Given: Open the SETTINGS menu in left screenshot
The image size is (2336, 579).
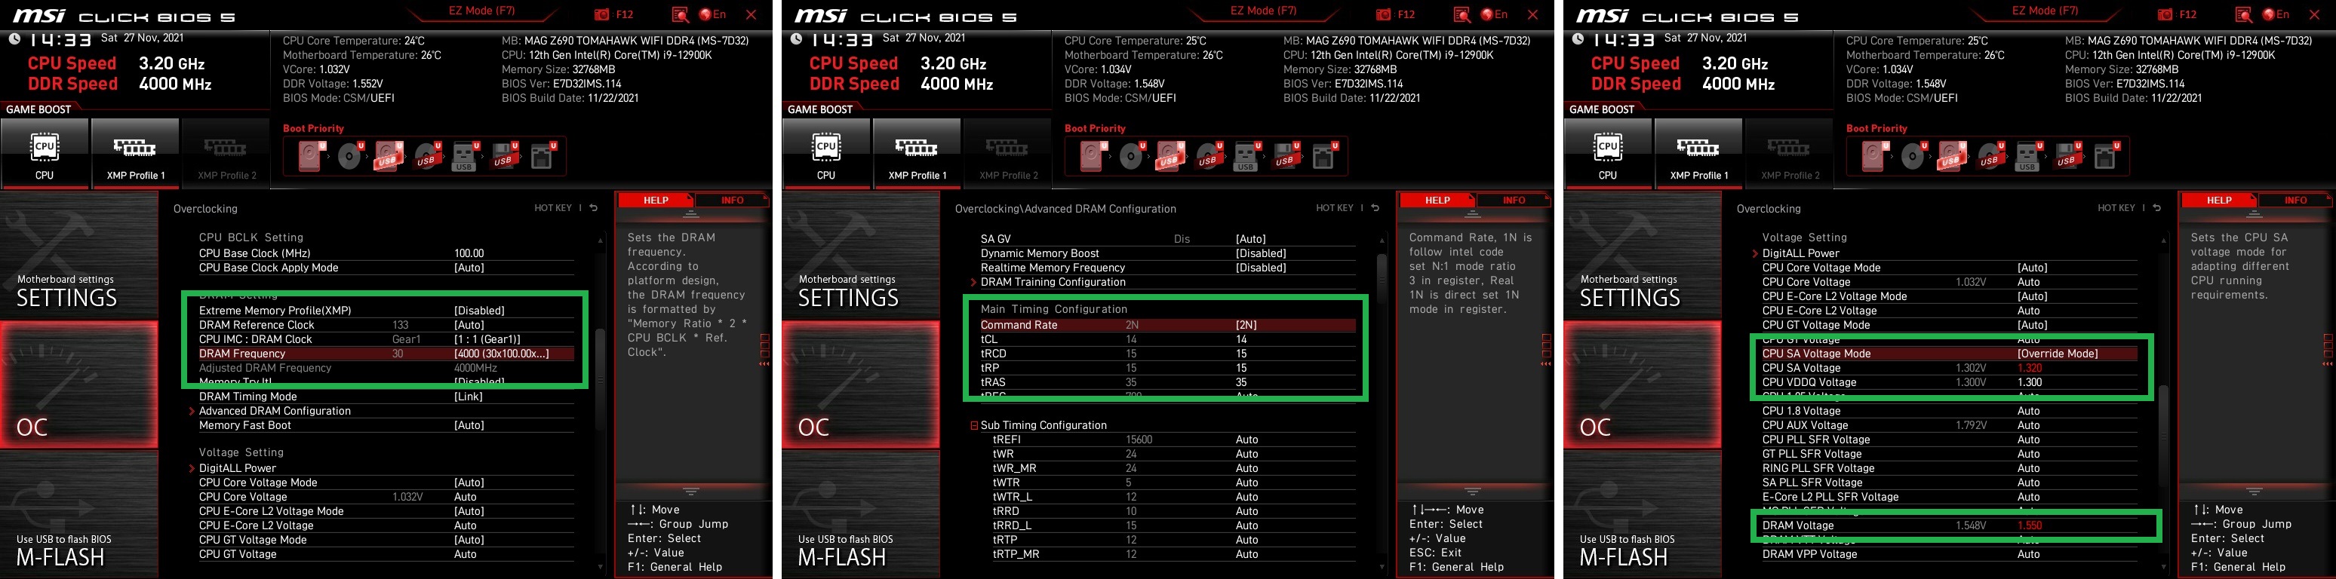Looking at the screenshot, I should pos(78,255).
